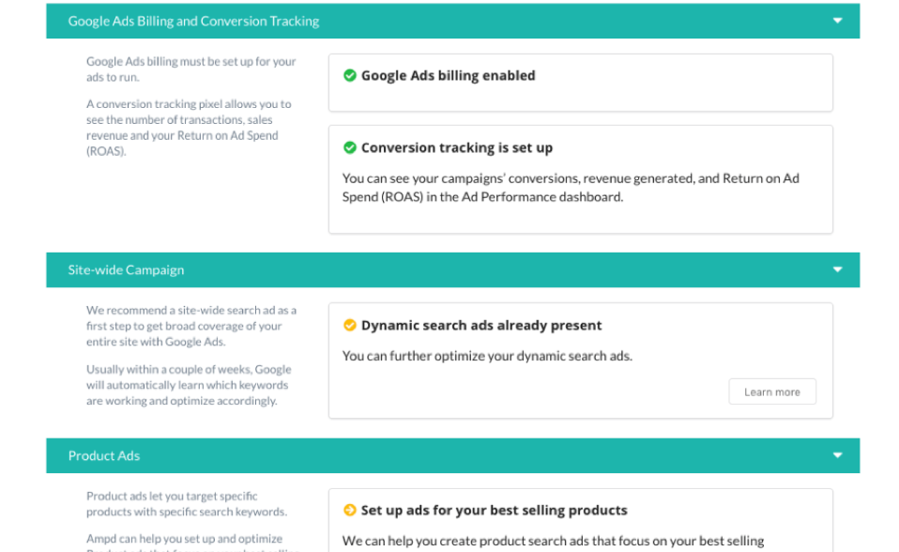
Task: Click the Learn more button for dynamic search ads
Action: click(772, 391)
